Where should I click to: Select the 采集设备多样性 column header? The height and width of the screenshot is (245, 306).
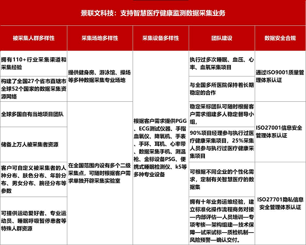[x=161, y=38]
